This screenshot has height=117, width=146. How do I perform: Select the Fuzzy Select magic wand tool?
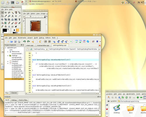point(13,13)
